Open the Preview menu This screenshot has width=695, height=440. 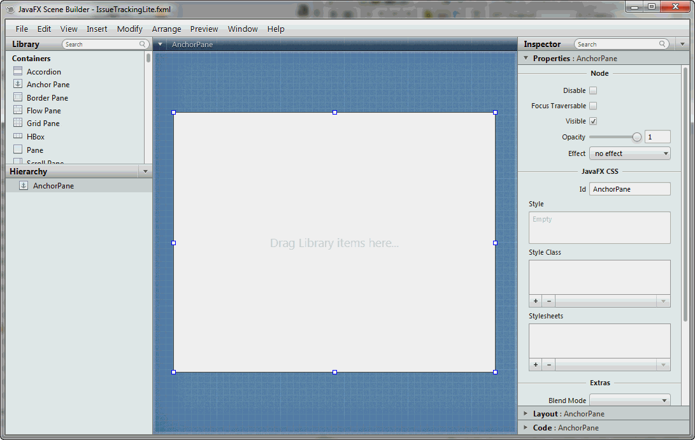click(204, 29)
